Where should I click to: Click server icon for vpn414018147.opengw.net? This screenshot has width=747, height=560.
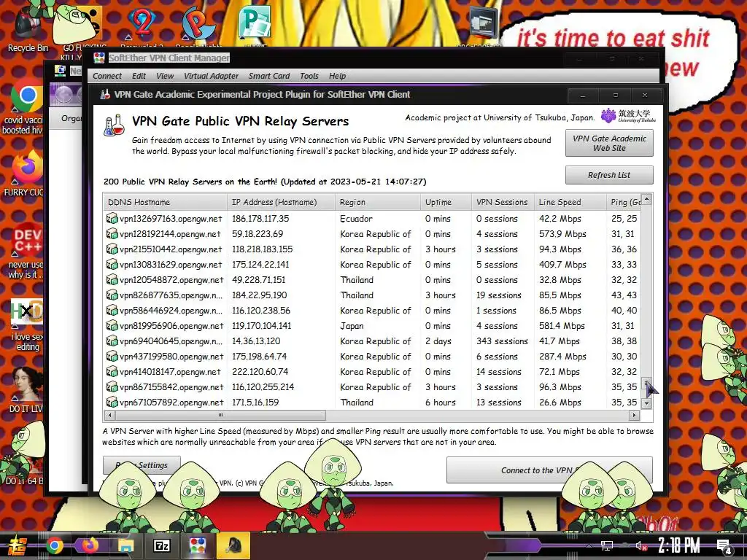112,371
